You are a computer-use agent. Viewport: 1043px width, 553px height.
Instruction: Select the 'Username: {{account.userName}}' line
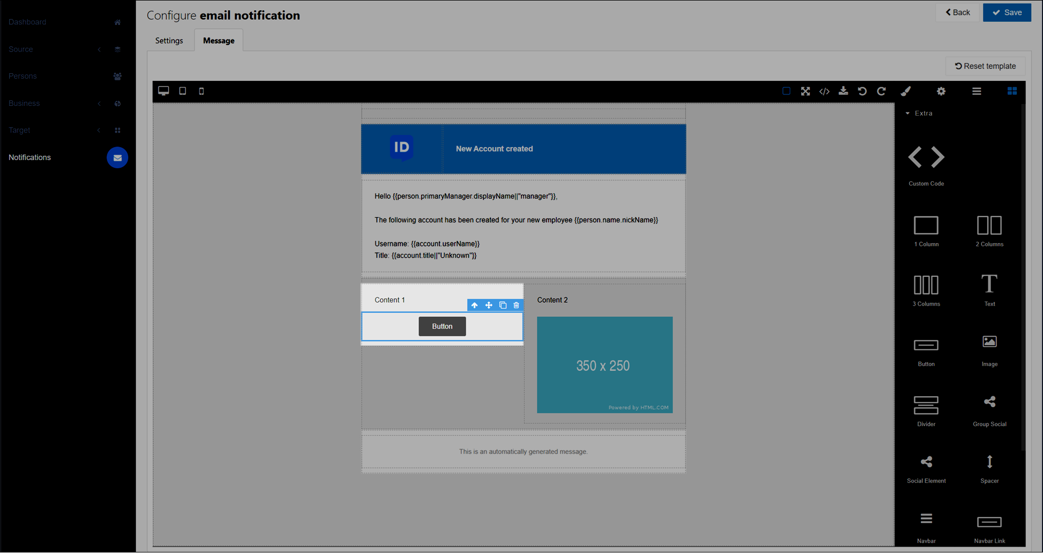point(427,244)
